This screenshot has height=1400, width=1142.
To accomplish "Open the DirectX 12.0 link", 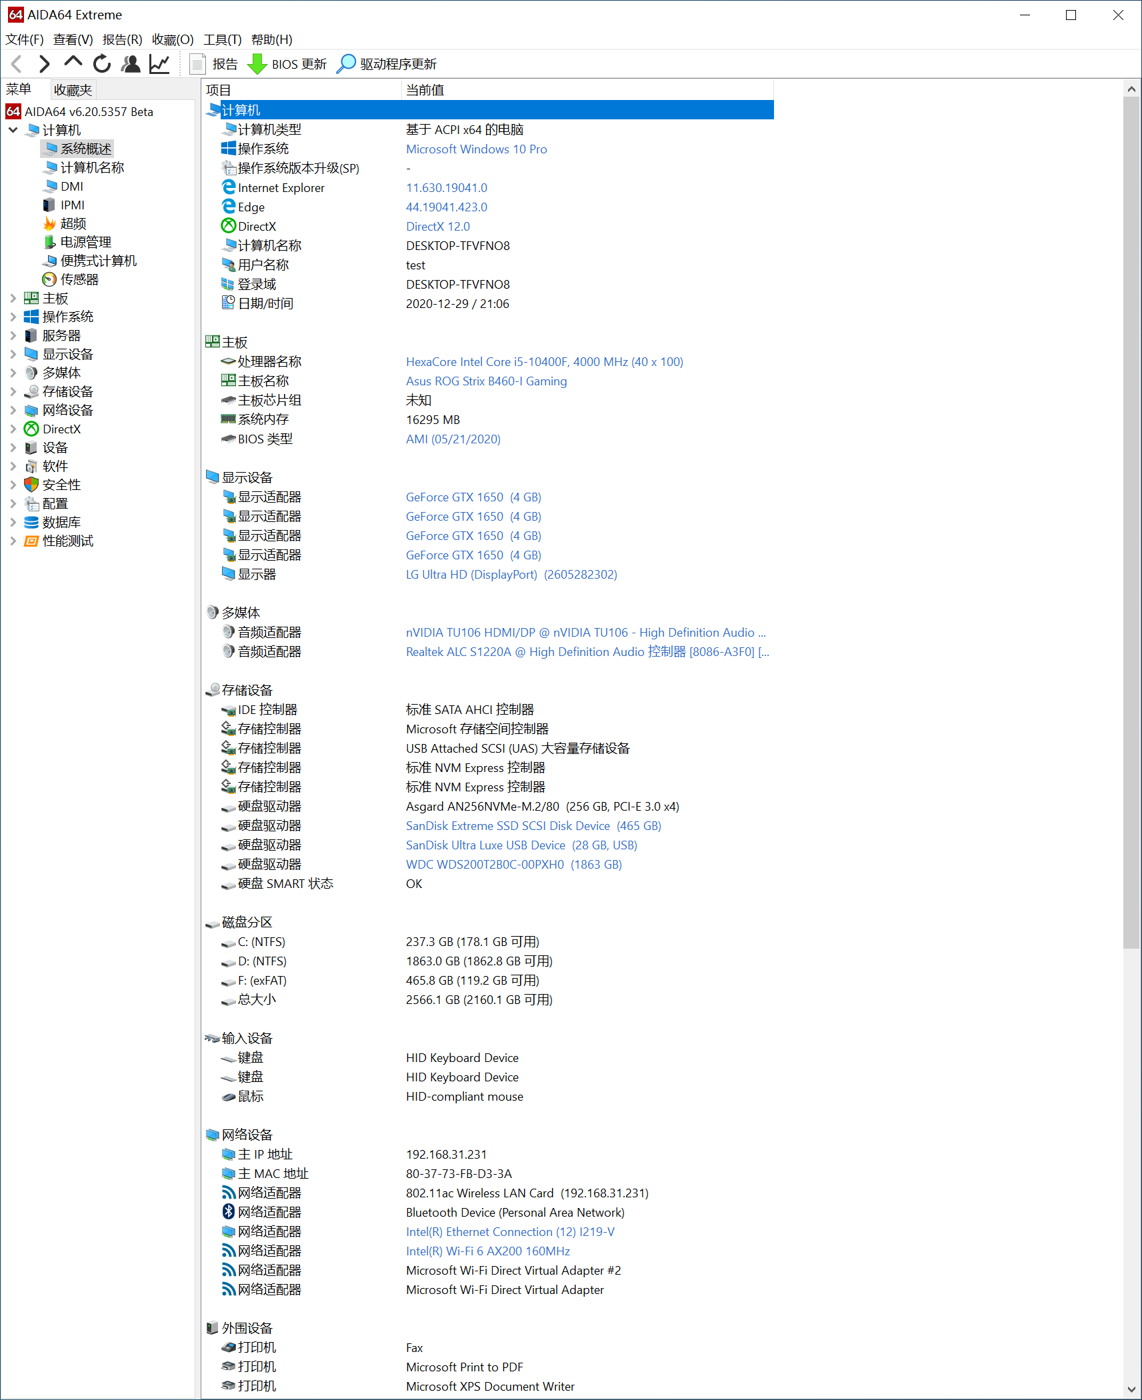I will point(438,227).
